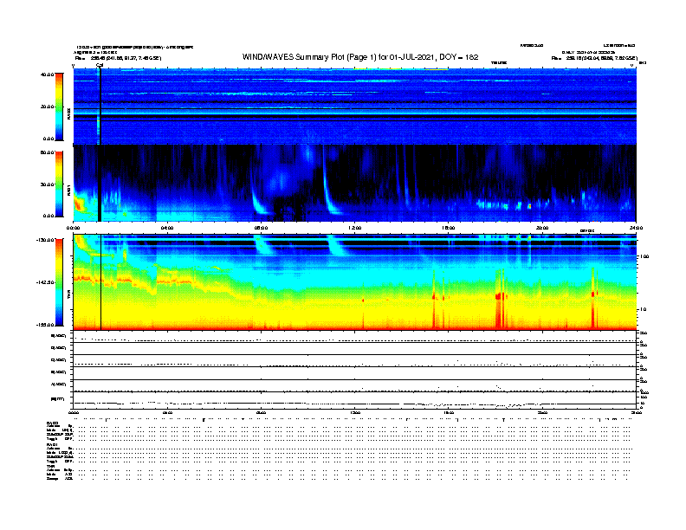686x530 pixels.
Task: Click 00:00 tick label below RAD1 panel
Action: click(74, 228)
